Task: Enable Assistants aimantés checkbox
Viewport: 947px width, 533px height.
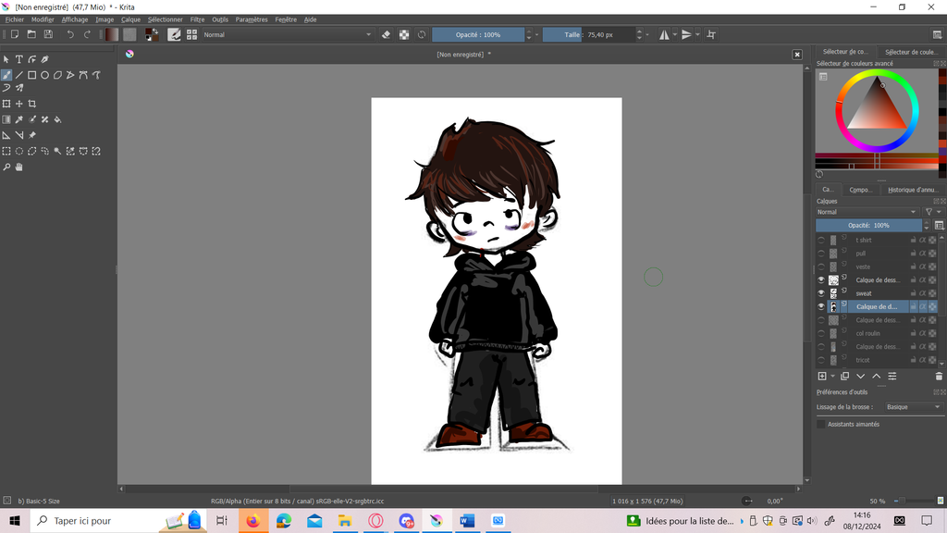Action: [821, 424]
